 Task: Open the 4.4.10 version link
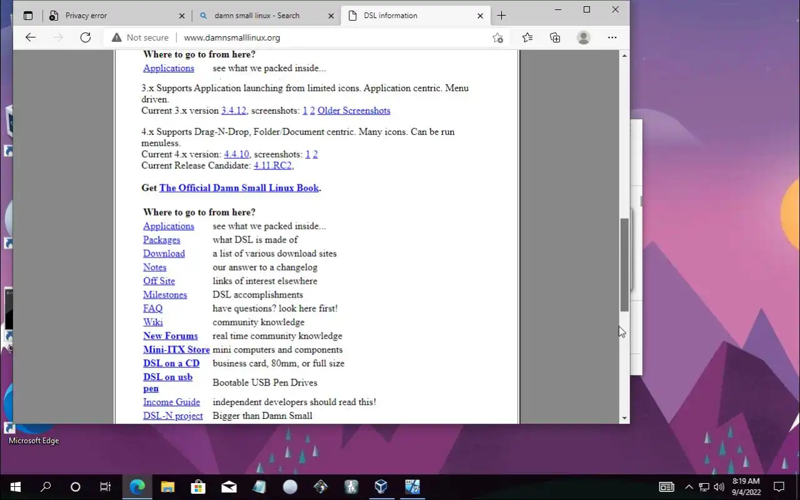(236, 154)
